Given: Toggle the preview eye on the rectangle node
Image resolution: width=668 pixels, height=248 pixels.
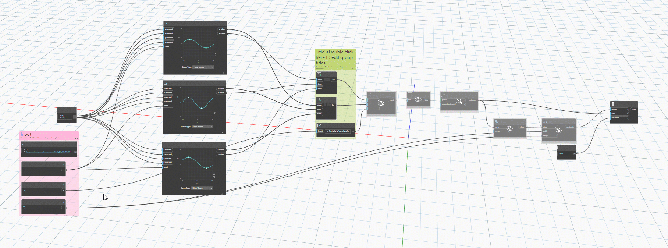Looking at the screenshot, I should (x=558, y=130).
